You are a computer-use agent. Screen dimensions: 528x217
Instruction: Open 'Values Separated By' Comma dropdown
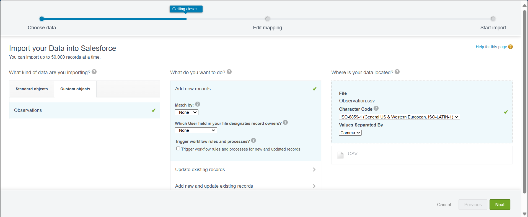pos(350,133)
